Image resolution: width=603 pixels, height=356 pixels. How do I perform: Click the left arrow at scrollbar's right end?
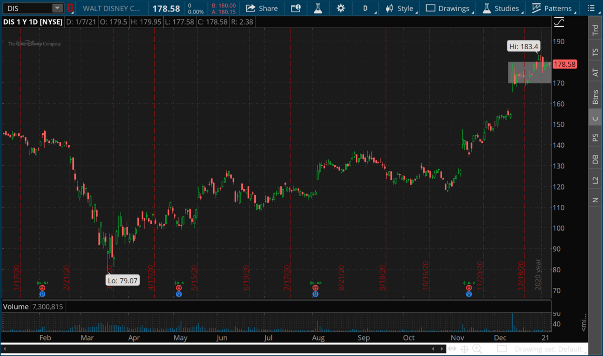tap(433, 348)
